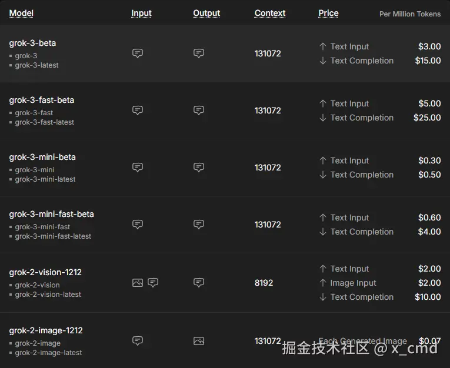Click the text input icon for grok-3-fast-beta
The image size is (450, 368).
click(138, 110)
